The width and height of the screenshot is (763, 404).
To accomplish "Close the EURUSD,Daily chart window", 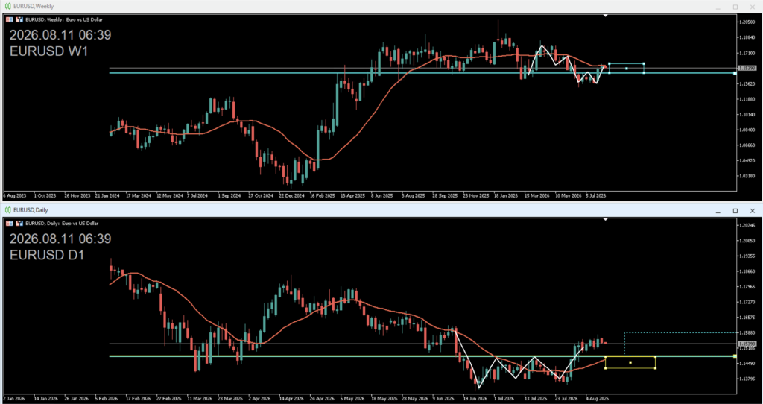I will (753, 211).
